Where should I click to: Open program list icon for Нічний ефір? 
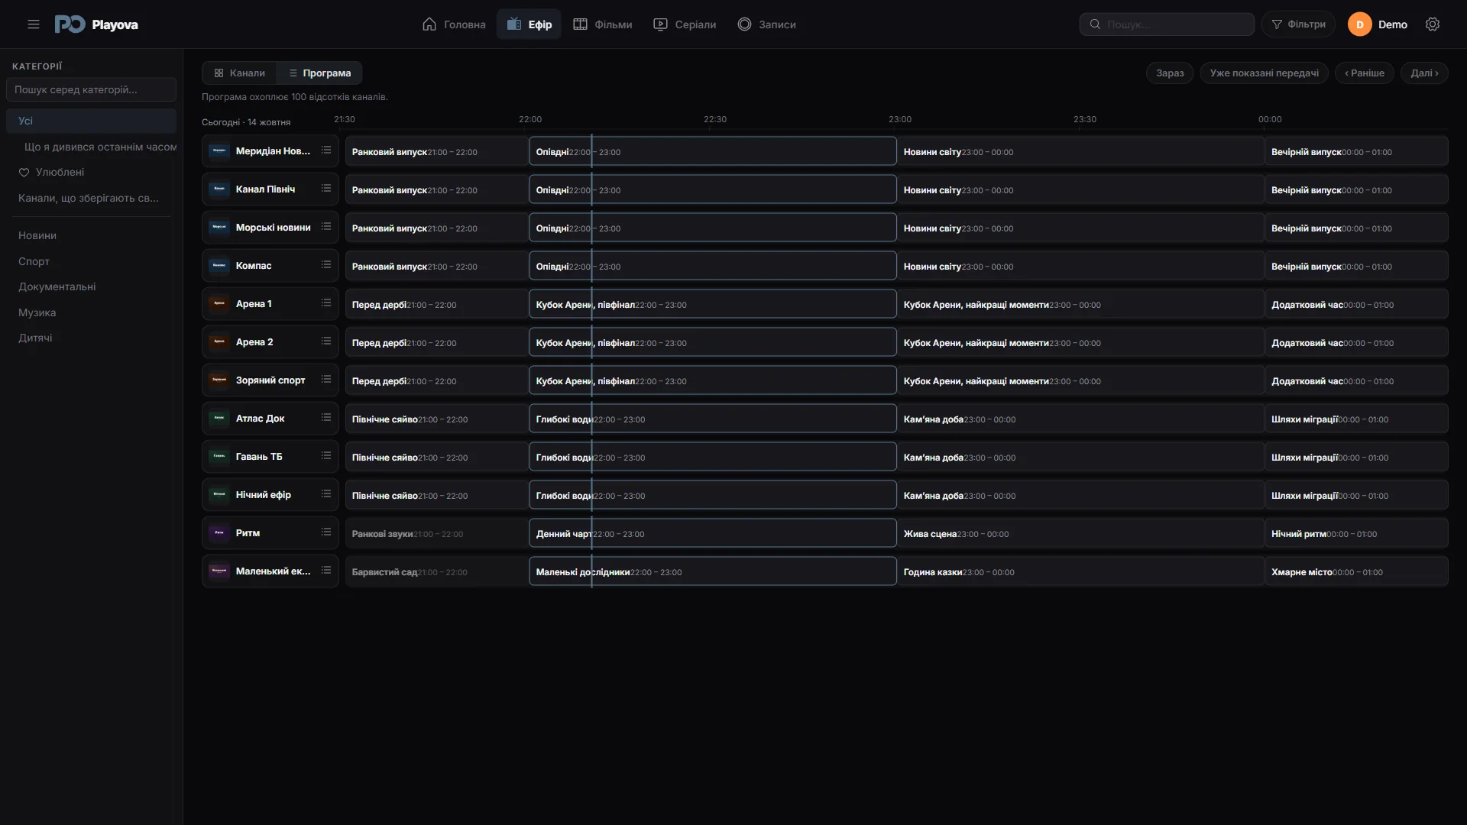click(x=326, y=494)
